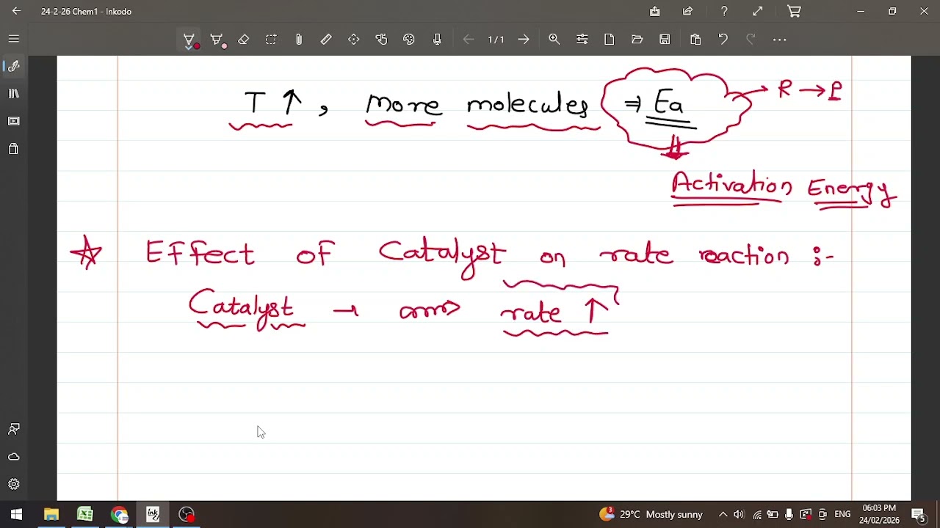The image size is (940, 528).
Task: Create a new note page icon
Action: coord(610,40)
